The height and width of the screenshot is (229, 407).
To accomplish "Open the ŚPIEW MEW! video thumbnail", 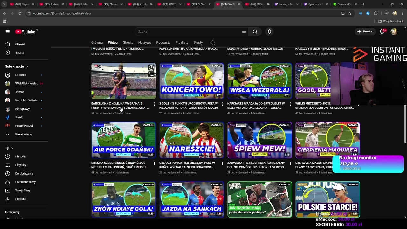I will point(259,140).
